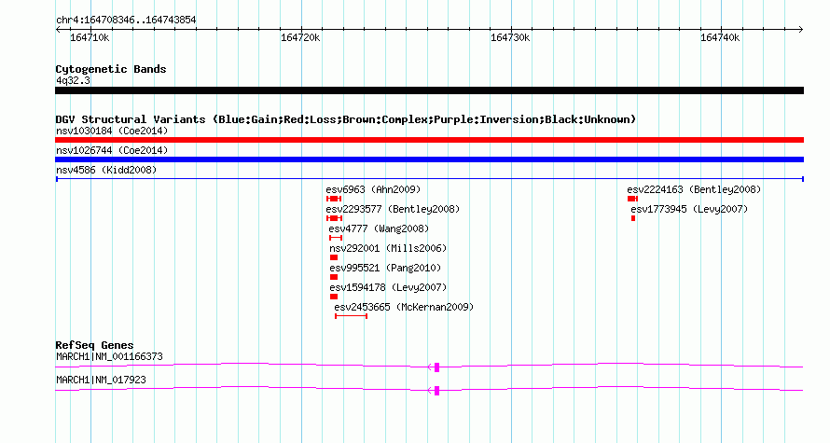
Task: Click the chr4:164708346..164743854 region label
Action: [x=126, y=21]
